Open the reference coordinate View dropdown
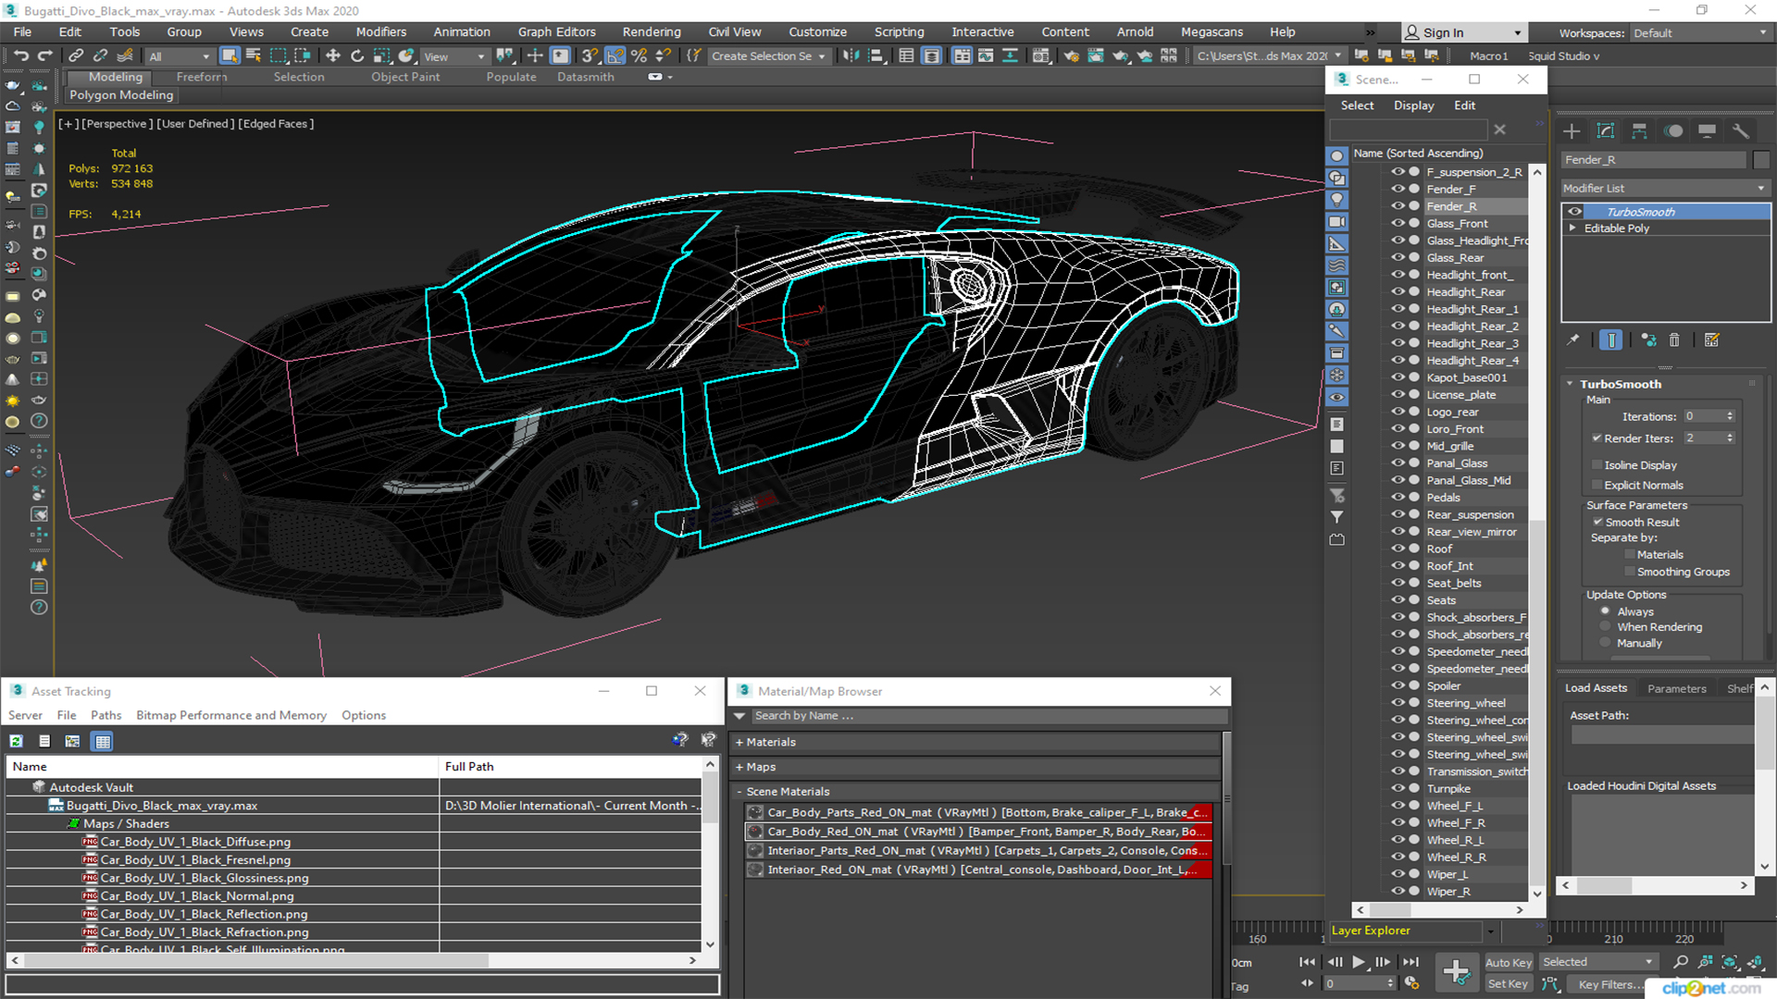This screenshot has height=999, width=1777. pos(454,56)
